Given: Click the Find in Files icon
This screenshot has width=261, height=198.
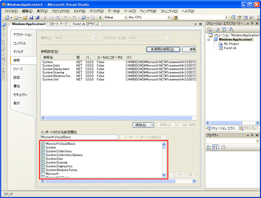Looking at the screenshot, I should 175,18.
